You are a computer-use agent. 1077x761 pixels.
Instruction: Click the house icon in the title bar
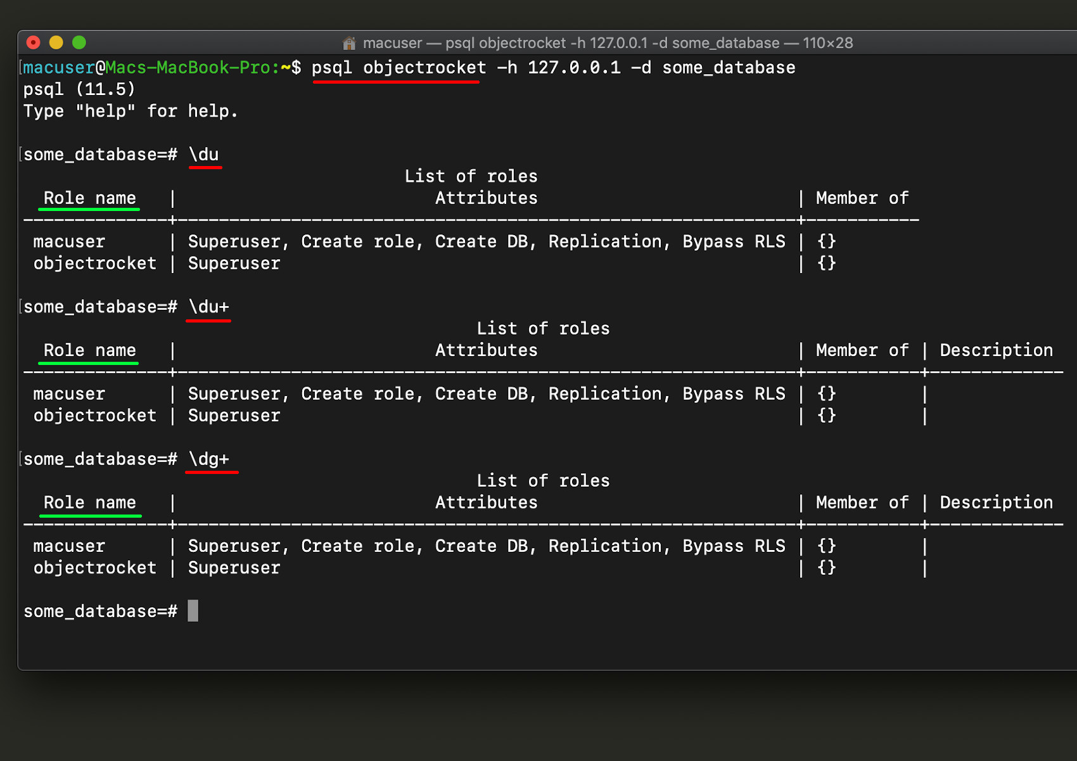[x=349, y=42]
